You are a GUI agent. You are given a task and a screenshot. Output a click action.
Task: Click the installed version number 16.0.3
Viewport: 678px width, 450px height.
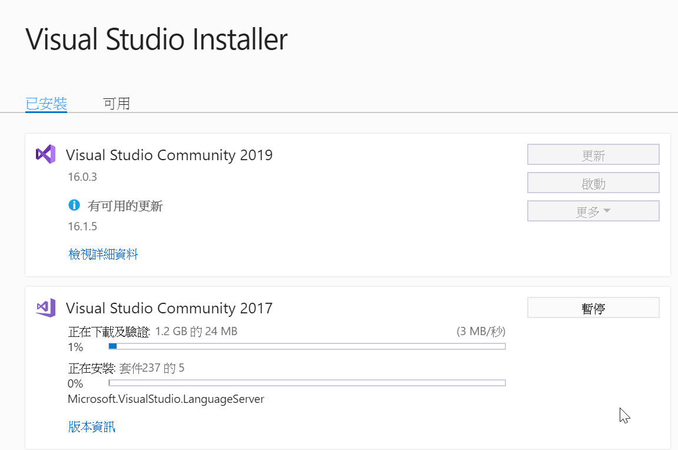[x=82, y=177]
